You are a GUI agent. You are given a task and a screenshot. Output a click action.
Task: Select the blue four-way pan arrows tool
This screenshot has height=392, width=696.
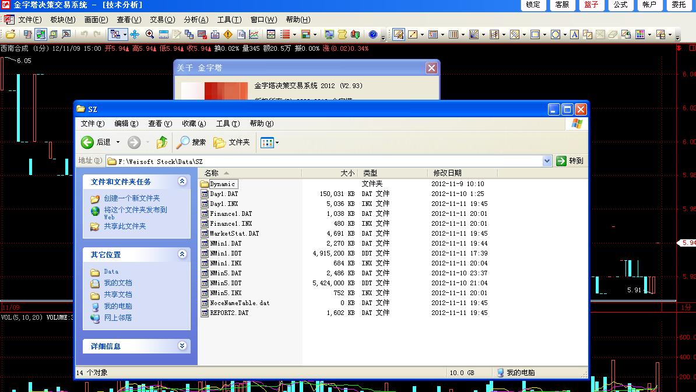(x=135, y=34)
